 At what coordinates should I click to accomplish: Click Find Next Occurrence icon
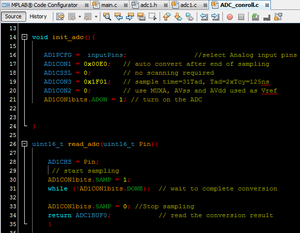click(x=130, y=17)
